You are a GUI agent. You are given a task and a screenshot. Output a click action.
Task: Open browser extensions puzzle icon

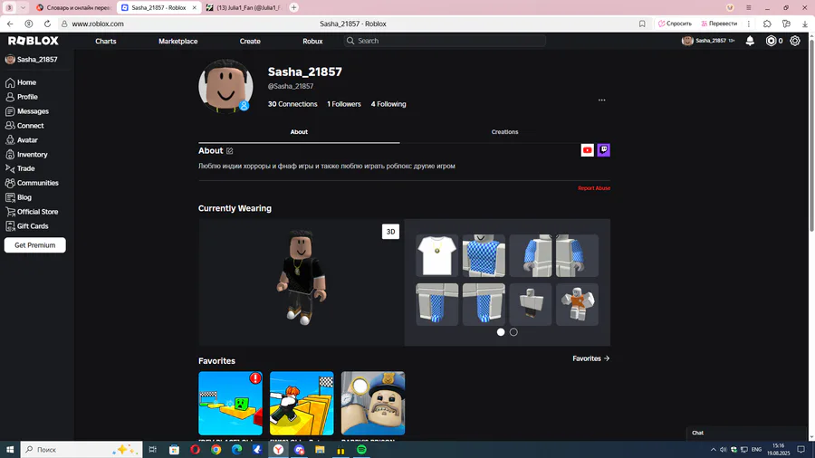[767, 24]
